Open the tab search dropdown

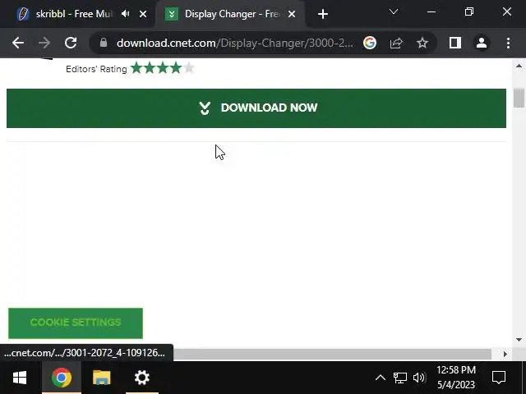coord(394,12)
